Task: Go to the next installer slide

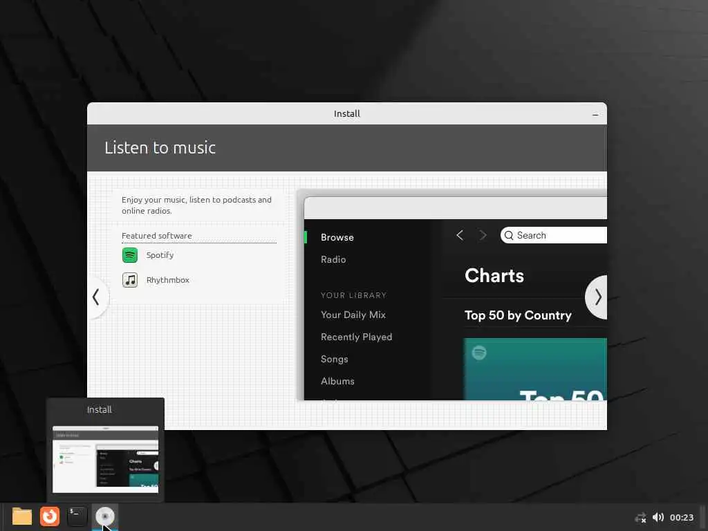Action: [597, 297]
